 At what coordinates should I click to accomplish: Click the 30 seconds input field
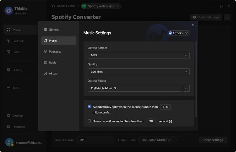tap(151, 121)
